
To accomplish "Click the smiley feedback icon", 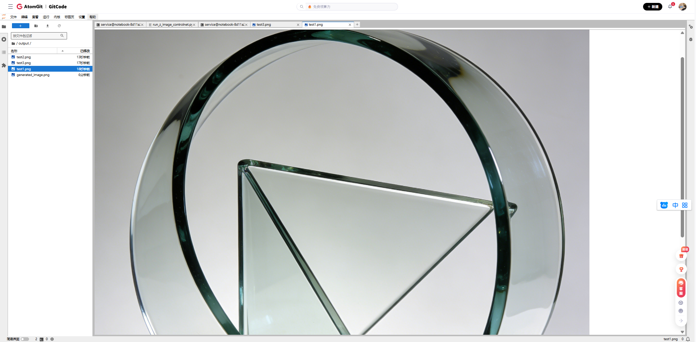I will [681, 311].
